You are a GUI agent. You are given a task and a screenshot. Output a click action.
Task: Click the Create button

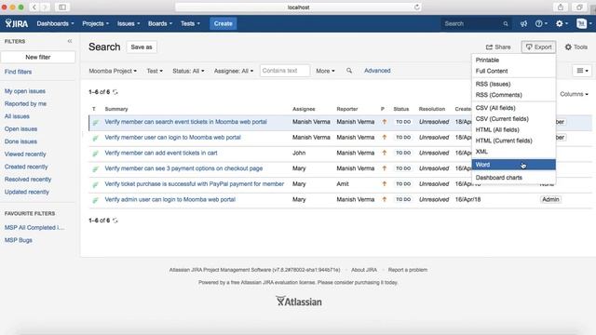(223, 23)
